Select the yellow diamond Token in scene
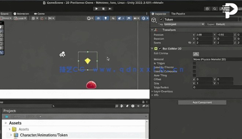 pos(88,61)
